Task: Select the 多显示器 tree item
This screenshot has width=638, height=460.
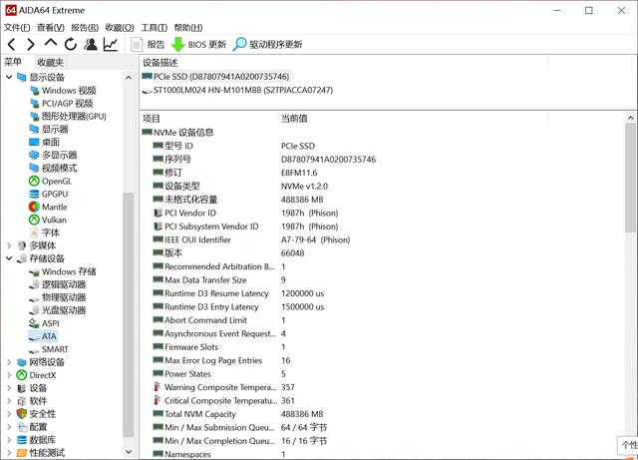Action: [x=53, y=155]
